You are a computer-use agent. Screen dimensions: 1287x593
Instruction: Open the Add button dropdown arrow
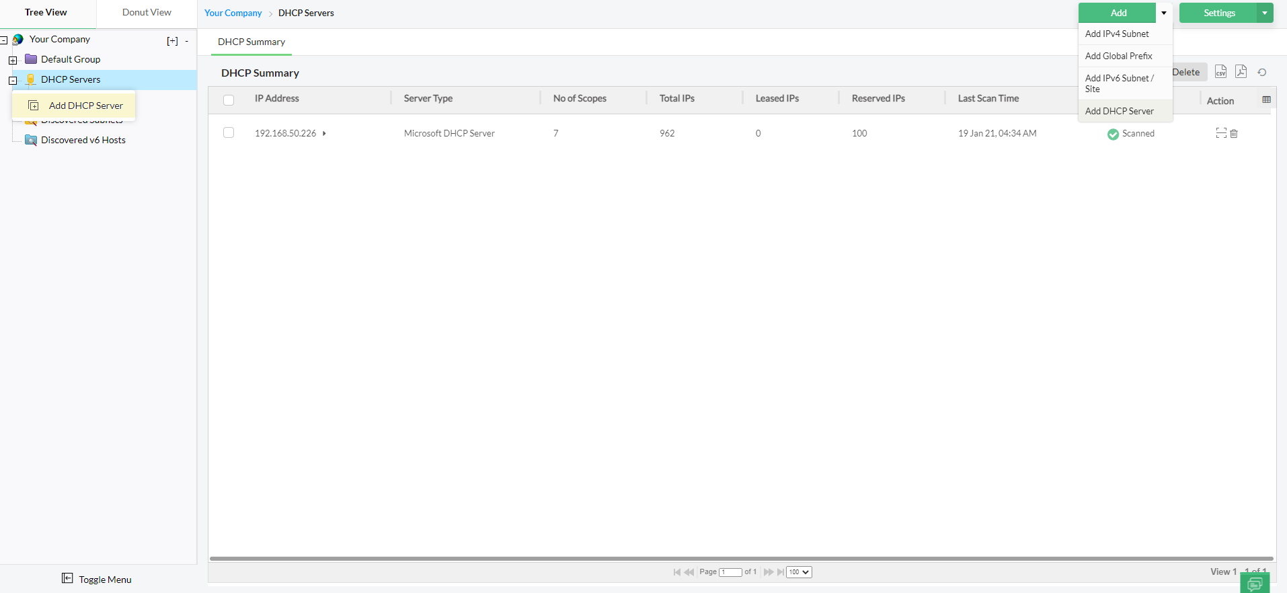[x=1165, y=13]
